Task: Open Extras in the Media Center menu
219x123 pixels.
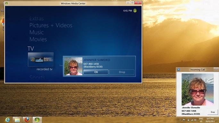Action: coord(37,18)
